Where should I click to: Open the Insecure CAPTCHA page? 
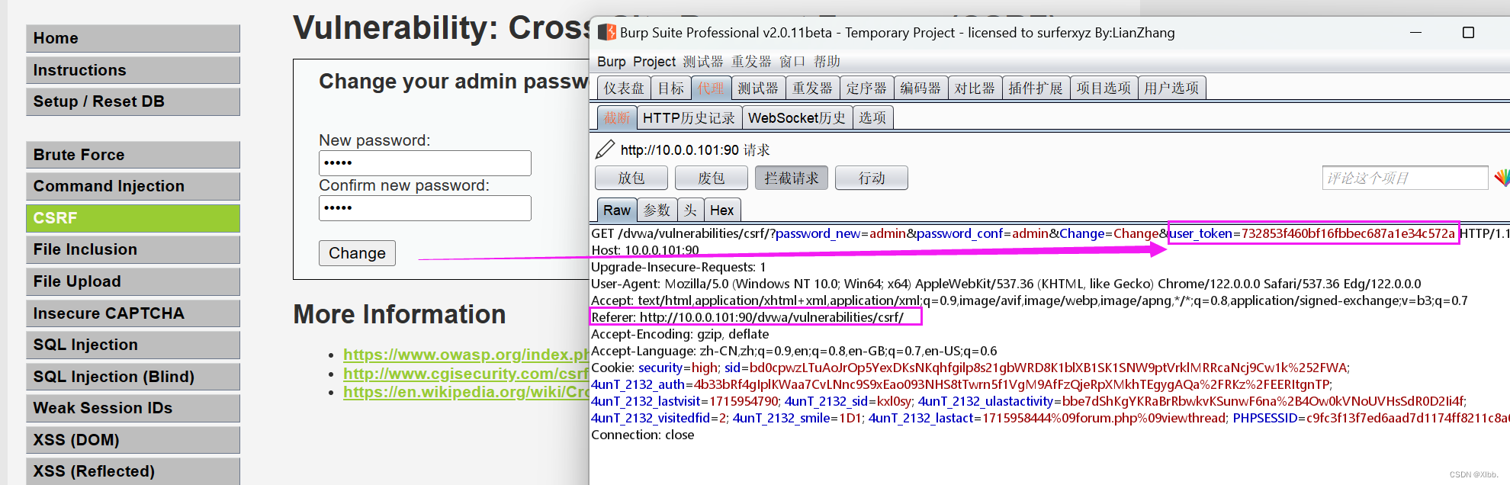(x=133, y=313)
